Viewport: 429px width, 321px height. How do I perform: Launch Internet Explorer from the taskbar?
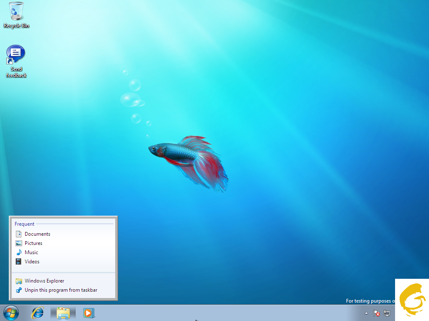[x=38, y=313]
